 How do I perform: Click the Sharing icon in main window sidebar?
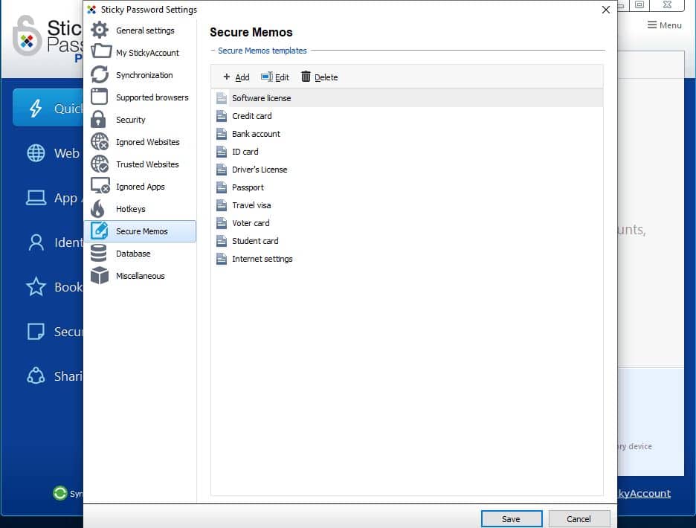(x=36, y=376)
